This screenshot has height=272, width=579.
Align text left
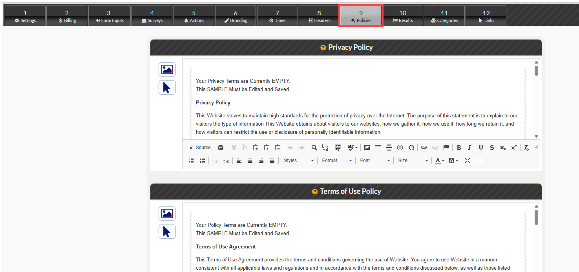(239, 161)
